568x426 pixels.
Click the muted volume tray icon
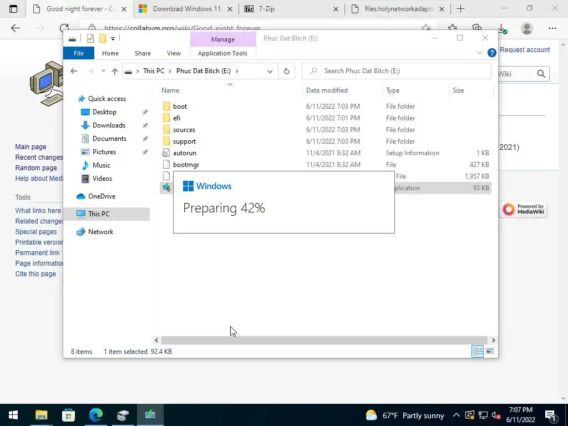pyautogui.click(x=496, y=415)
